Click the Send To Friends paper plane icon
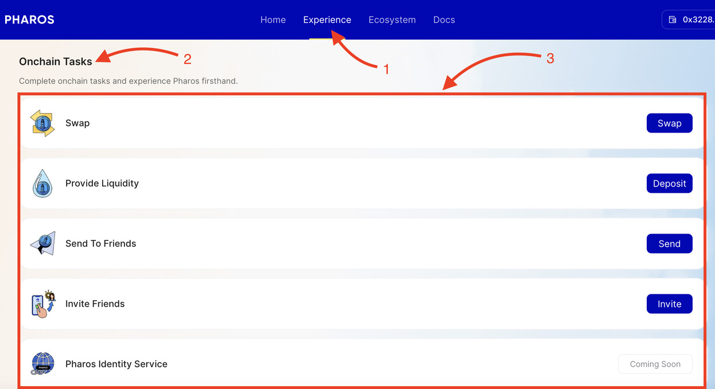Screen dimensions: 715x389 tap(42, 244)
